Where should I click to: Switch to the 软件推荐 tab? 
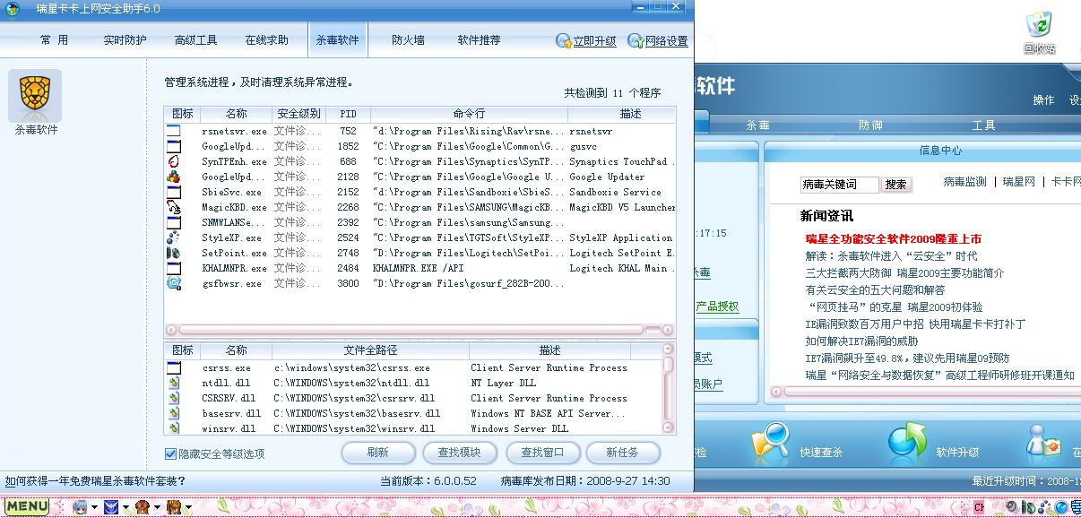(479, 40)
